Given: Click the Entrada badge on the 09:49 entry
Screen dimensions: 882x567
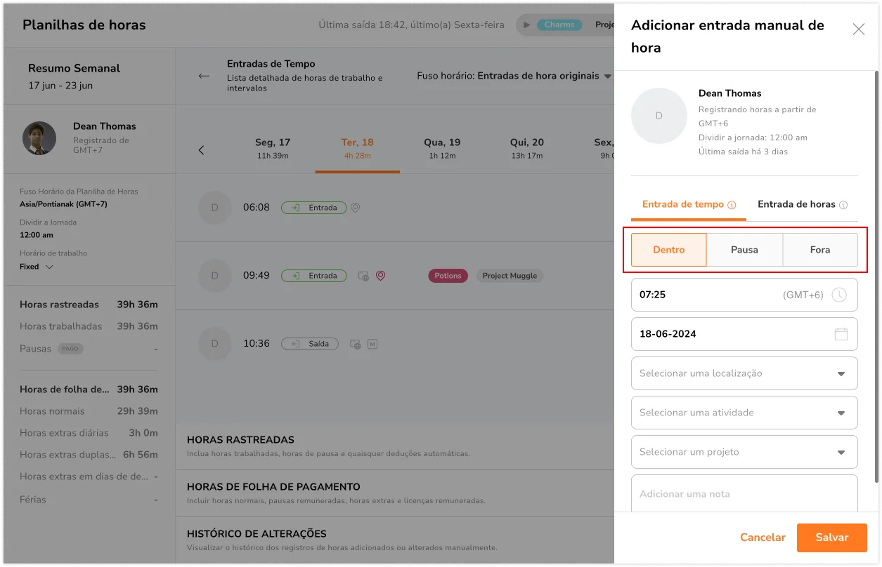Looking at the screenshot, I should point(313,276).
